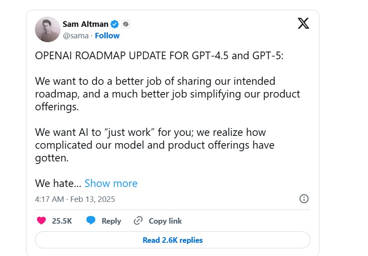The width and height of the screenshot is (368, 256).
Task: Click the blue reply speech bubble icon
Action: (x=91, y=221)
